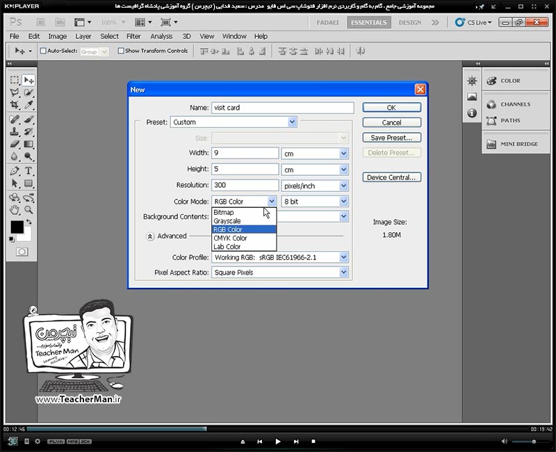
Task: Open the Adjustments panel sun icon
Action: coord(472,81)
